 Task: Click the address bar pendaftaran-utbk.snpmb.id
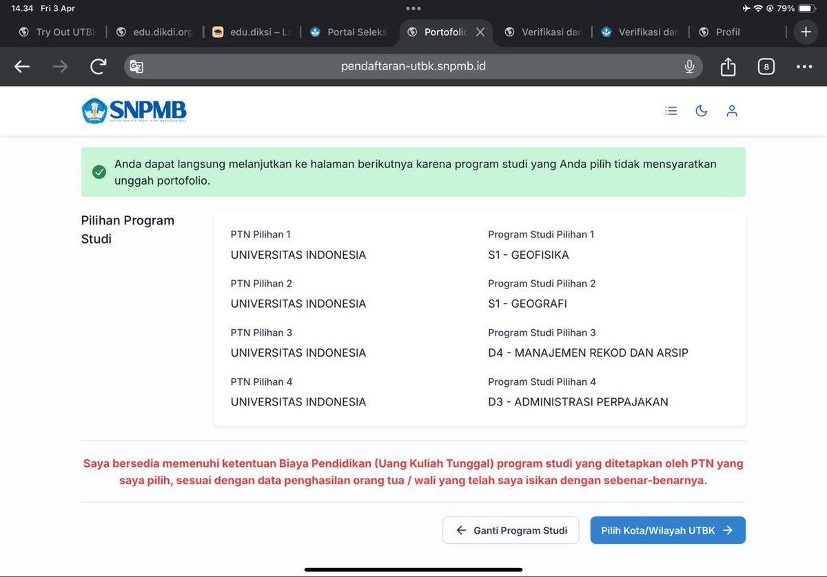click(x=413, y=67)
